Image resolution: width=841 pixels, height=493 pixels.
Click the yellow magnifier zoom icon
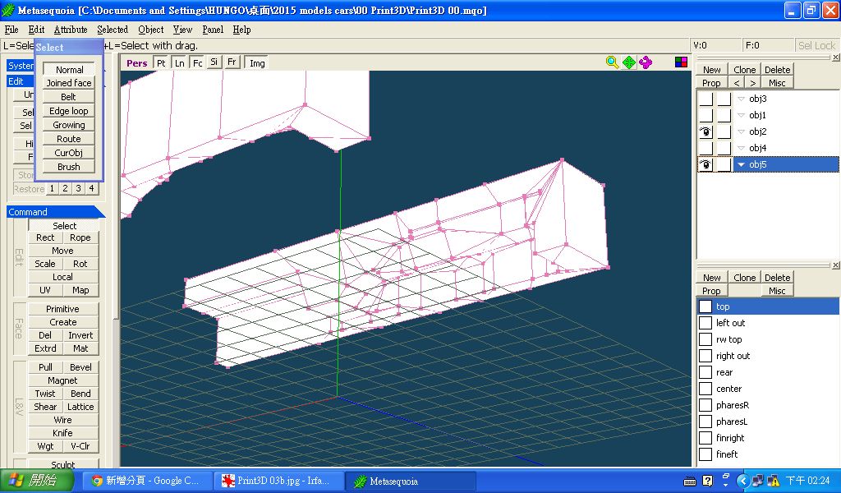click(x=612, y=62)
